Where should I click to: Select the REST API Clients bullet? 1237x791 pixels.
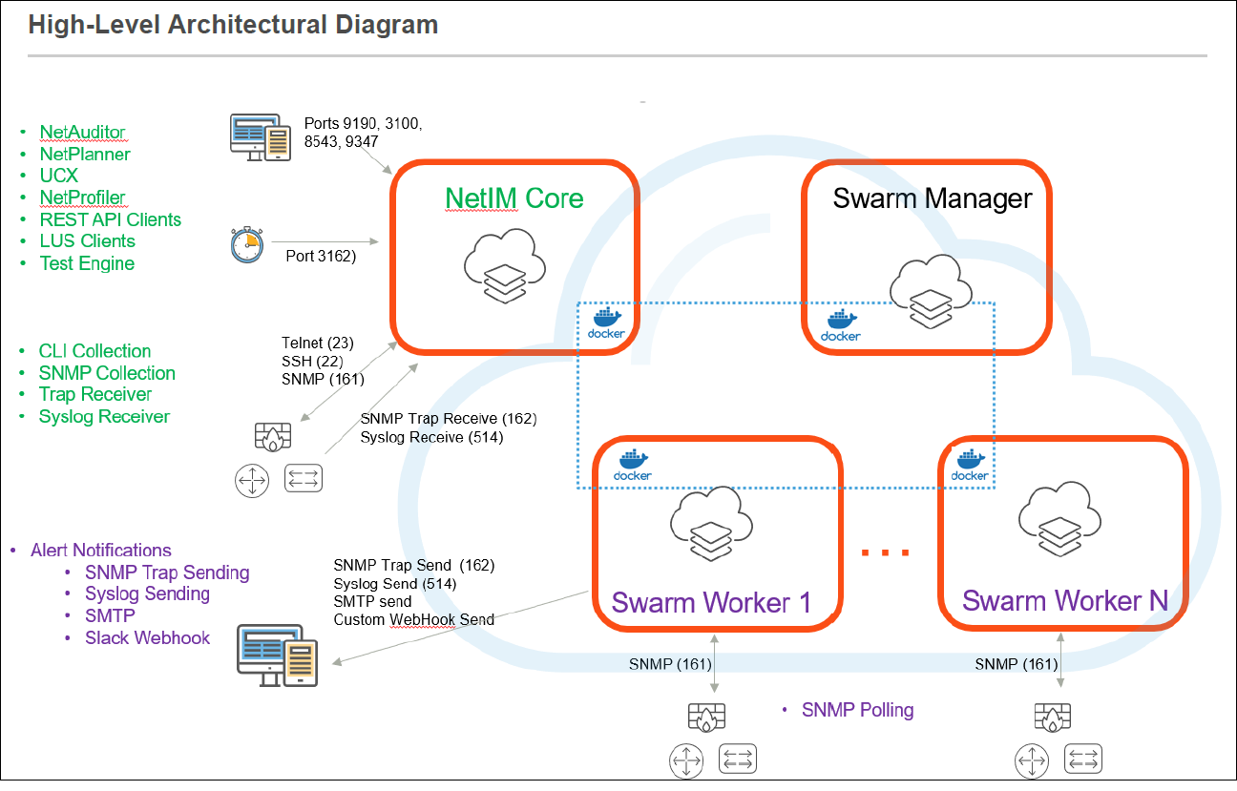pyautogui.click(x=110, y=219)
